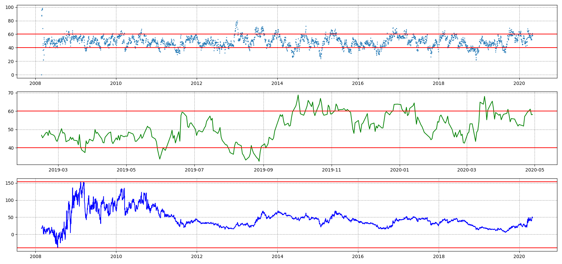Viewport: 562px width, 264px height.
Task: Click the 150 tick on bottom chart
Action: 10,183
